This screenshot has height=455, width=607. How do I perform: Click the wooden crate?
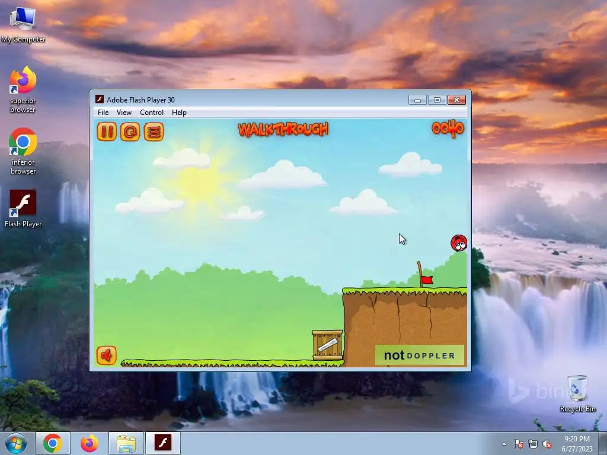pyautogui.click(x=327, y=345)
